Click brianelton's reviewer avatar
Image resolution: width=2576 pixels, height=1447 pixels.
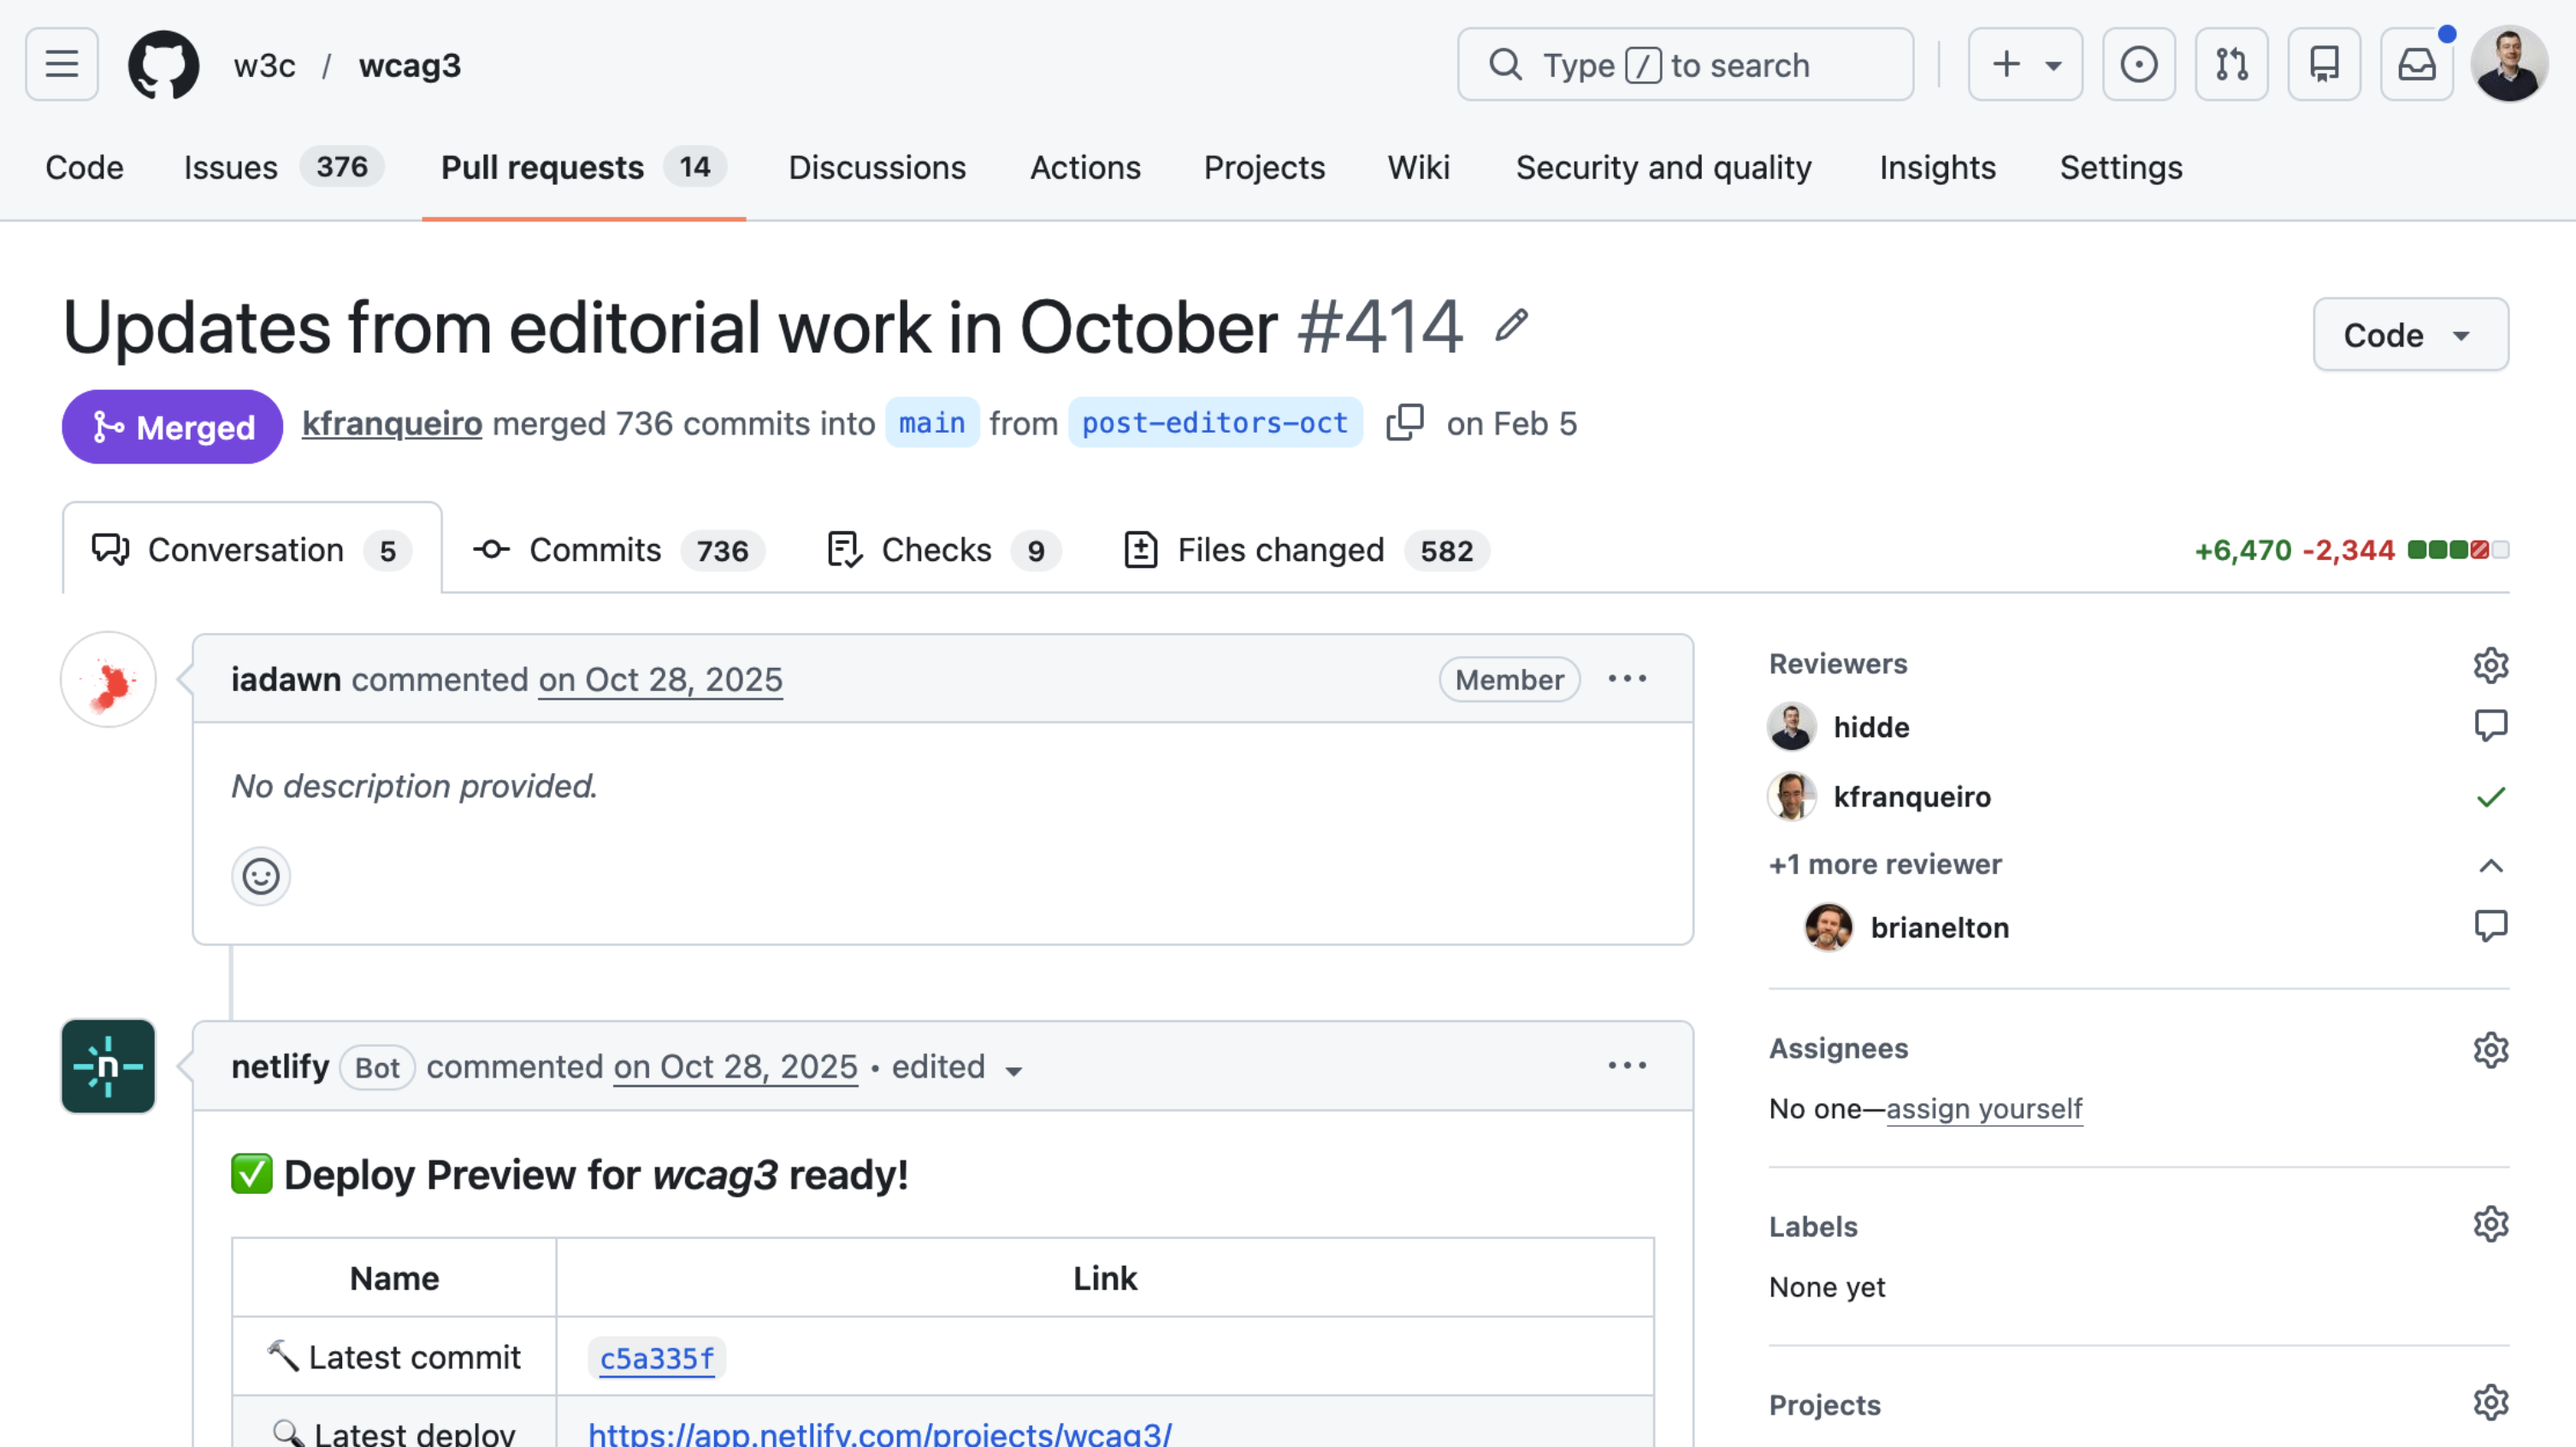click(x=1828, y=927)
